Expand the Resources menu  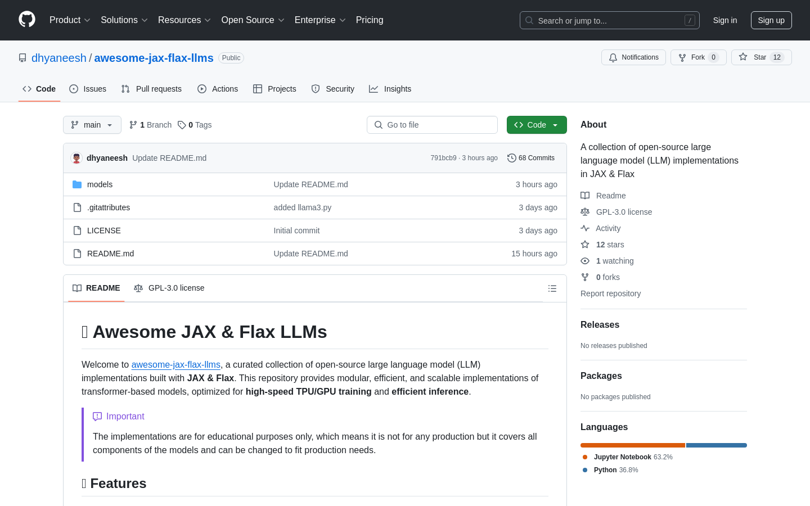click(x=184, y=20)
